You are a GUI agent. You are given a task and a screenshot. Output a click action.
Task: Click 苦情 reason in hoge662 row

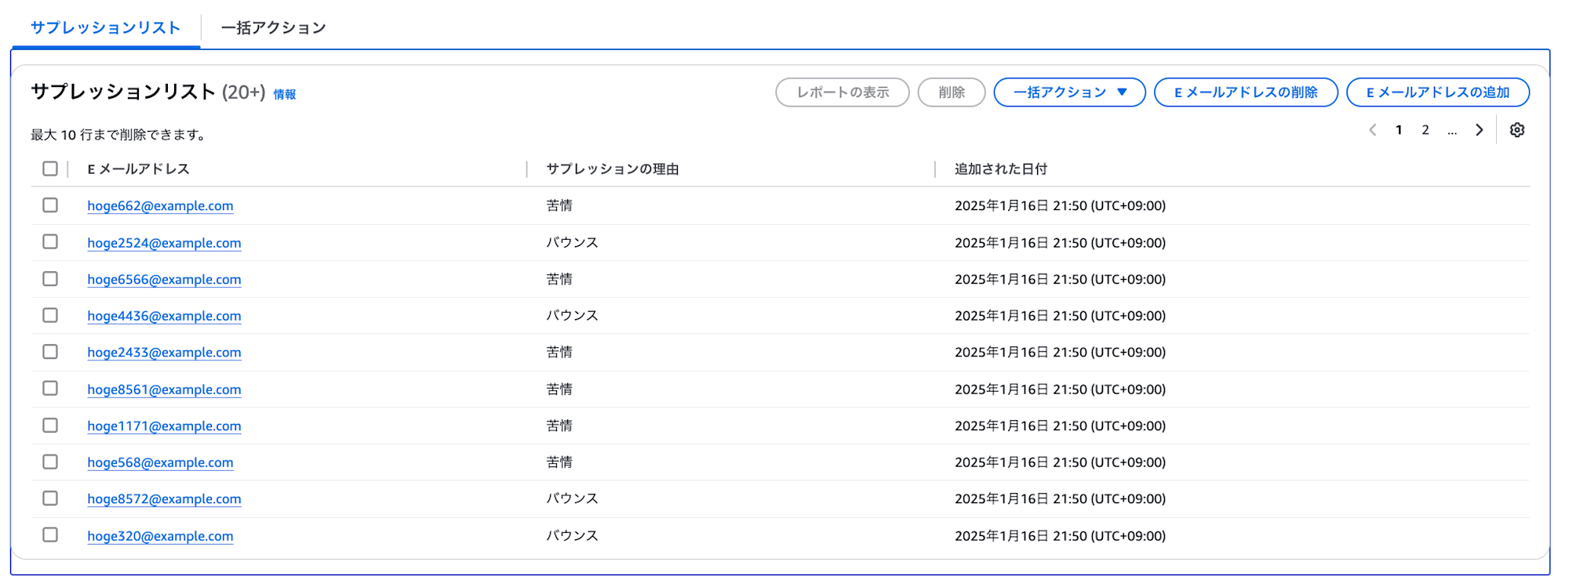pos(559,205)
